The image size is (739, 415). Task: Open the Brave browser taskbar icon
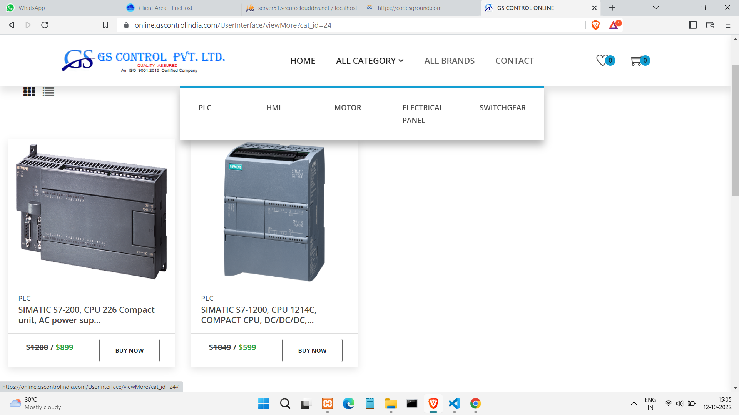433,403
